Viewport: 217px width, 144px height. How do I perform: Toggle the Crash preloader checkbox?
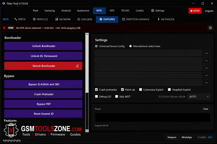click(x=96, y=90)
